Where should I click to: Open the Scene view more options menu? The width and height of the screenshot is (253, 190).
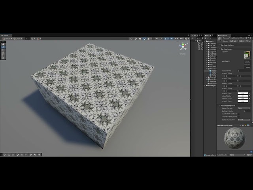pyautogui.click(x=188, y=35)
